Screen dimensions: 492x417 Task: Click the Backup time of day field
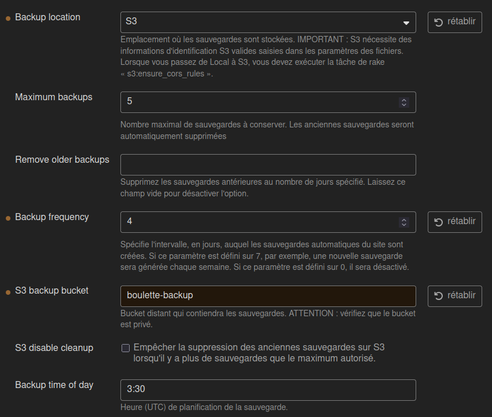pos(267,390)
